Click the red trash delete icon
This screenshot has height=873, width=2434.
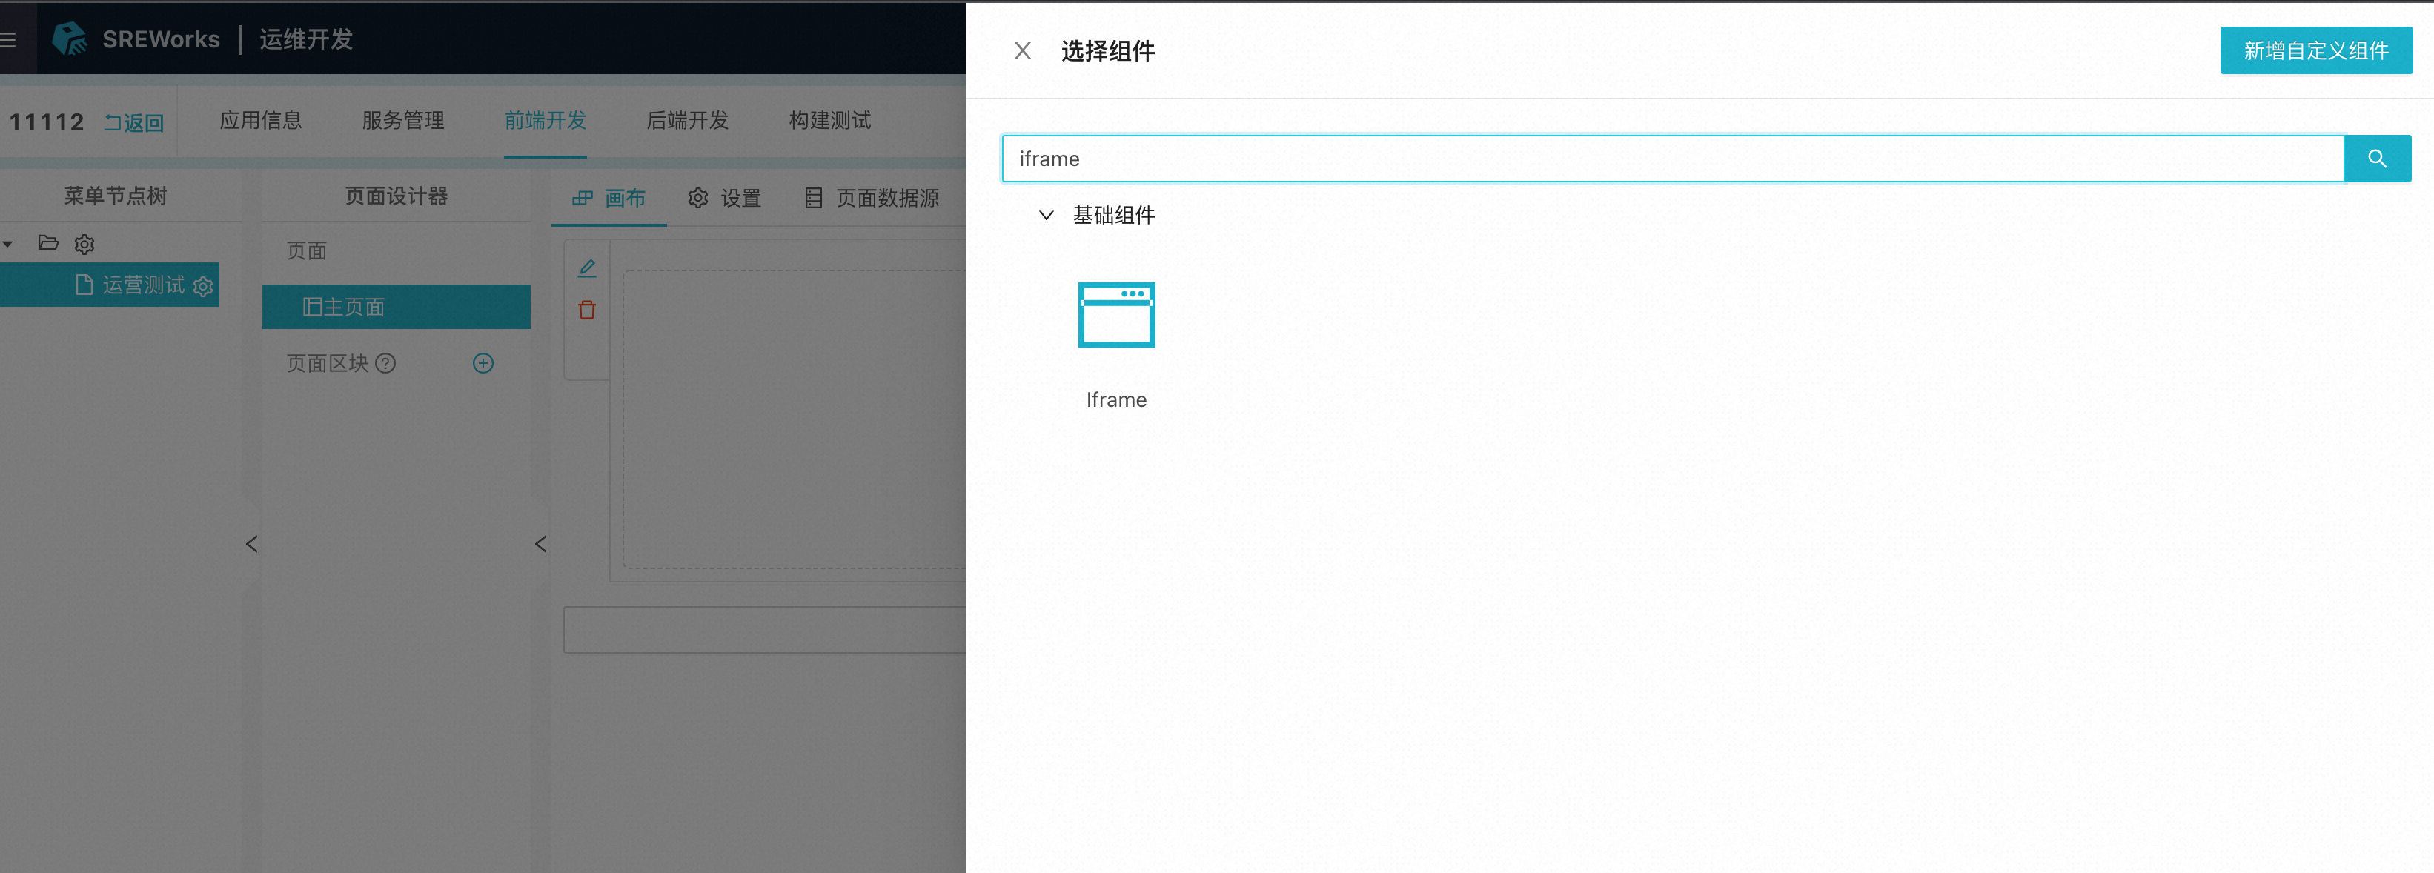pyautogui.click(x=587, y=310)
